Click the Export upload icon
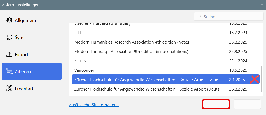This screenshot has width=266, height=115. point(9,55)
